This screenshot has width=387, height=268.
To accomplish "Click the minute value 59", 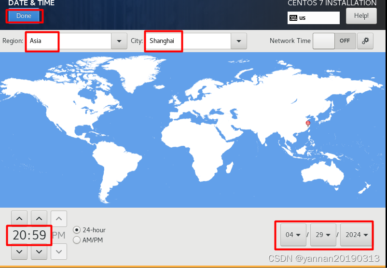I will click(x=39, y=235).
